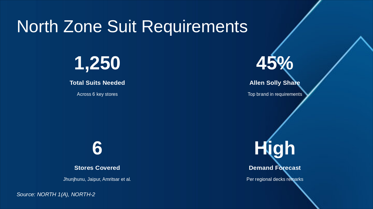Screen dimensions: 373x209
Task: Select NORTH 1(A) in the source line
Action: (x=53, y=194)
